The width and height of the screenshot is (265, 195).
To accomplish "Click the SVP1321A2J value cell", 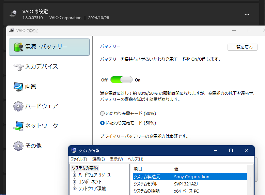I will 186,184.
